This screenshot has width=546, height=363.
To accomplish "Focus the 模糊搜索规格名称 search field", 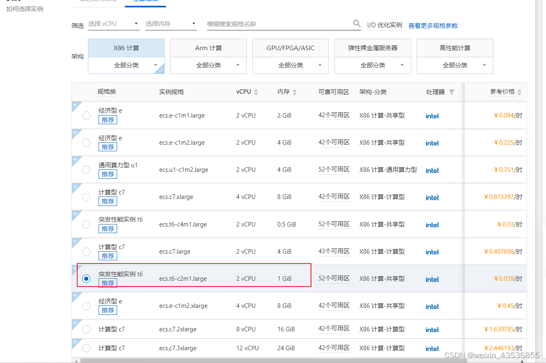I will [279, 24].
